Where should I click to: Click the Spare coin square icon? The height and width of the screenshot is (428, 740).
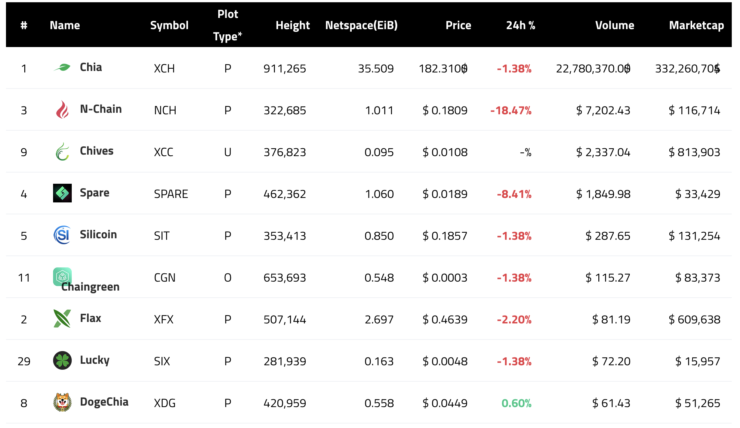click(x=62, y=193)
